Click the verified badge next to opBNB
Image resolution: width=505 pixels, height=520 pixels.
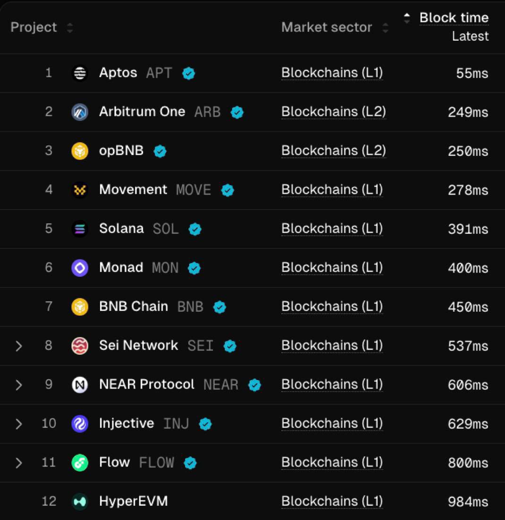[160, 151]
